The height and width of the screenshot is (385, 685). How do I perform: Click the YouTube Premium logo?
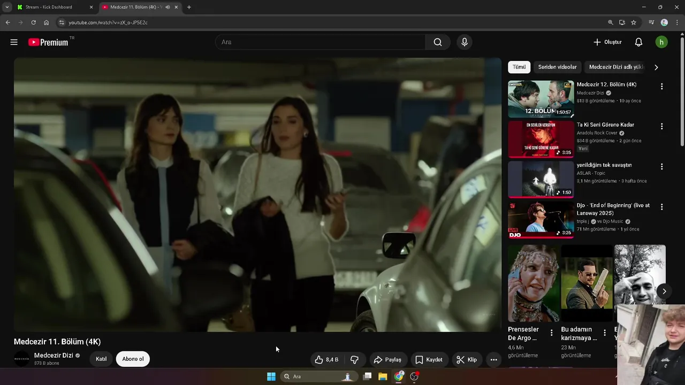coord(48,42)
